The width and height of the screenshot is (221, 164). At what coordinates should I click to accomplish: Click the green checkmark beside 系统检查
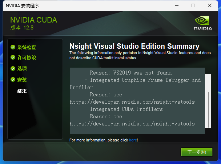coord(13,47)
